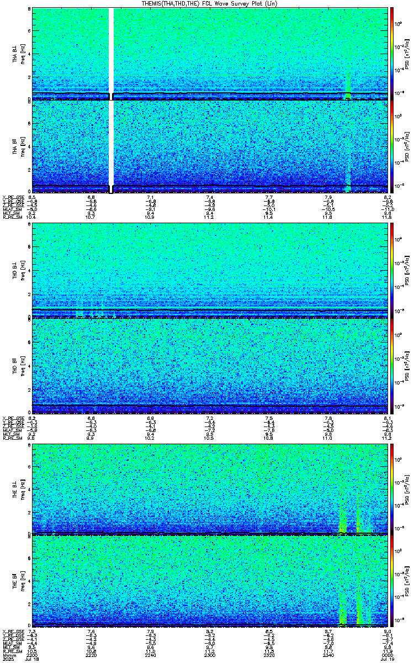Viewport: 414px width, 663px height.
Task: Click the X_RE_GSE value 9.0 under THE
Action: [x=388, y=631]
